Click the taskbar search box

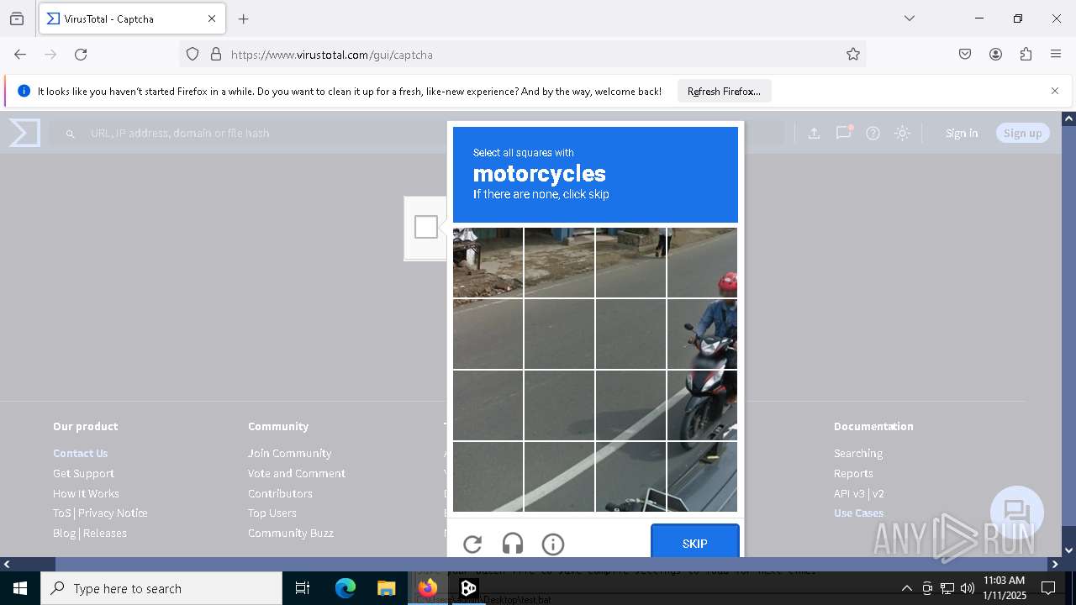click(161, 588)
